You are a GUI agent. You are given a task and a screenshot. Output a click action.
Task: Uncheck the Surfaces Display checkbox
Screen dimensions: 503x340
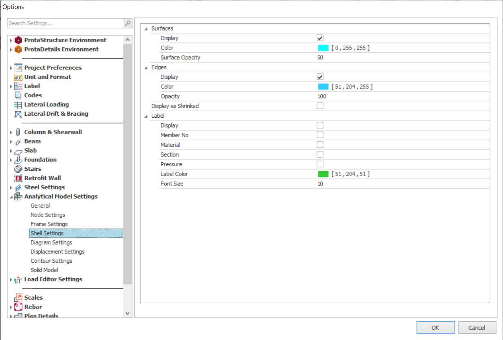tap(320, 38)
